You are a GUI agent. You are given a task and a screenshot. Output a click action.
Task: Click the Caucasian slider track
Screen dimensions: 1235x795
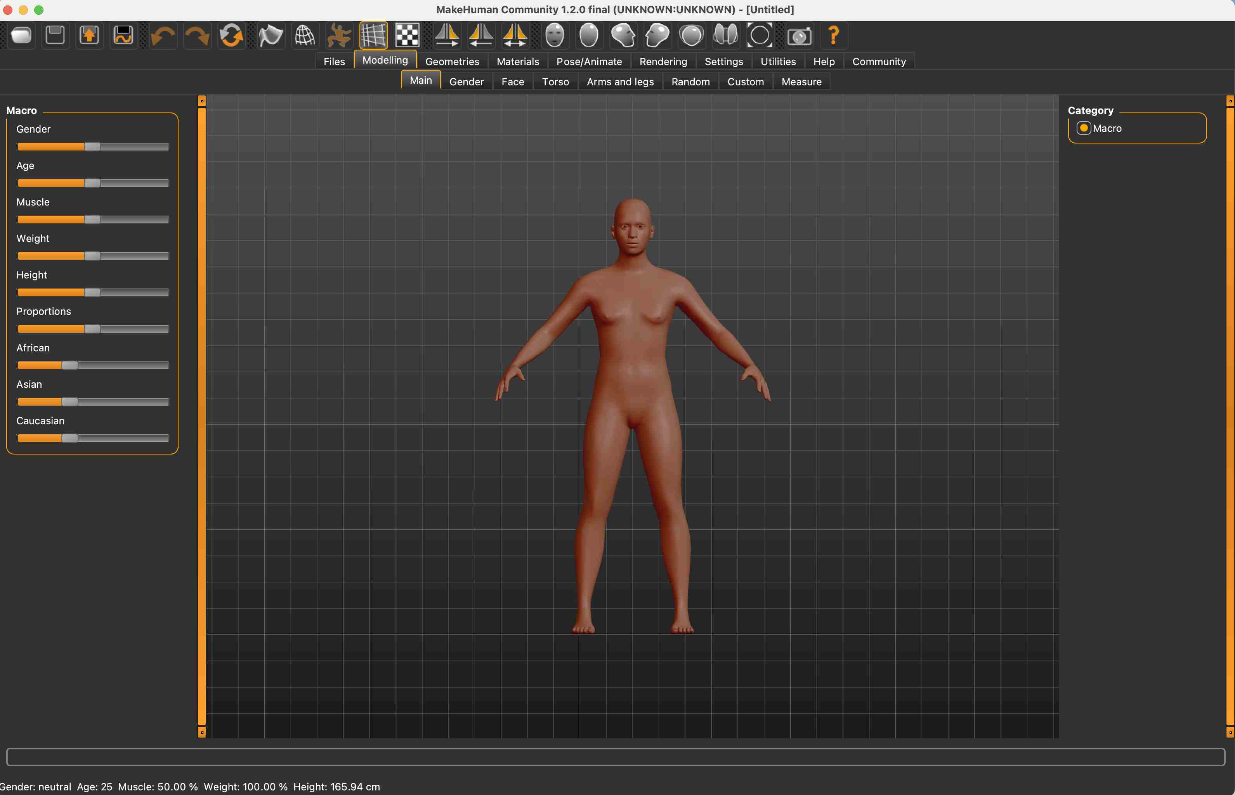93,438
